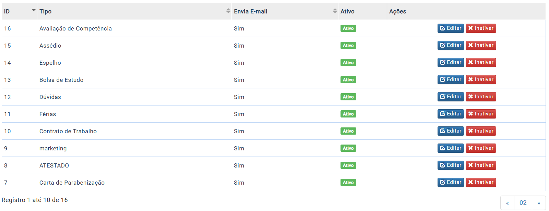549x211 pixels.
Task: Click the edit pencil icon on the Espelho row
Action: [443, 62]
